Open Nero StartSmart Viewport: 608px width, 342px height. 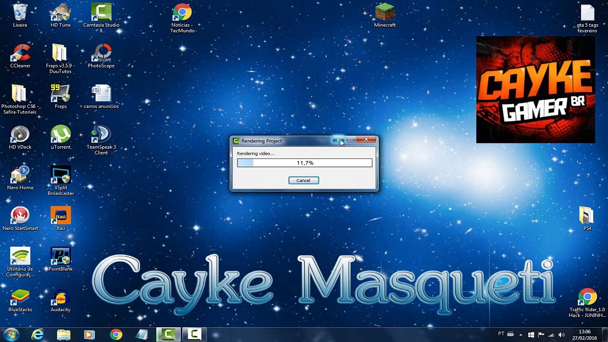click(20, 219)
